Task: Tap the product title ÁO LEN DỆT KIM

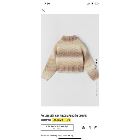Action: [64, 116]
